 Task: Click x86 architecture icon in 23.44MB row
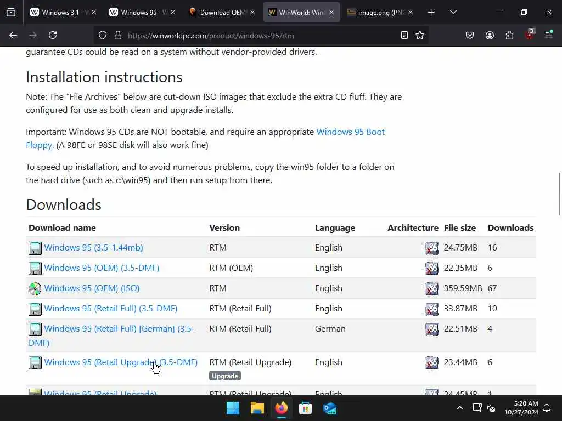431,363
